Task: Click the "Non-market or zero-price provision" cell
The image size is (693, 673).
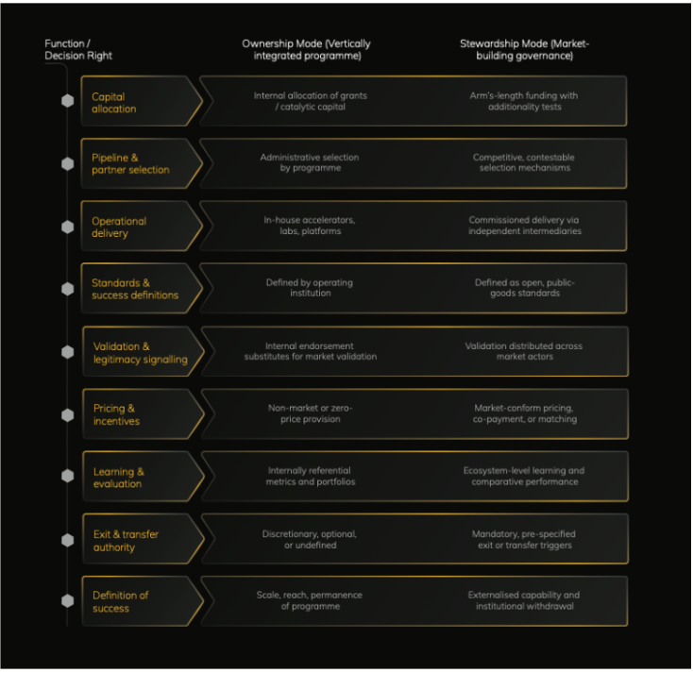Action: (310, 413)
